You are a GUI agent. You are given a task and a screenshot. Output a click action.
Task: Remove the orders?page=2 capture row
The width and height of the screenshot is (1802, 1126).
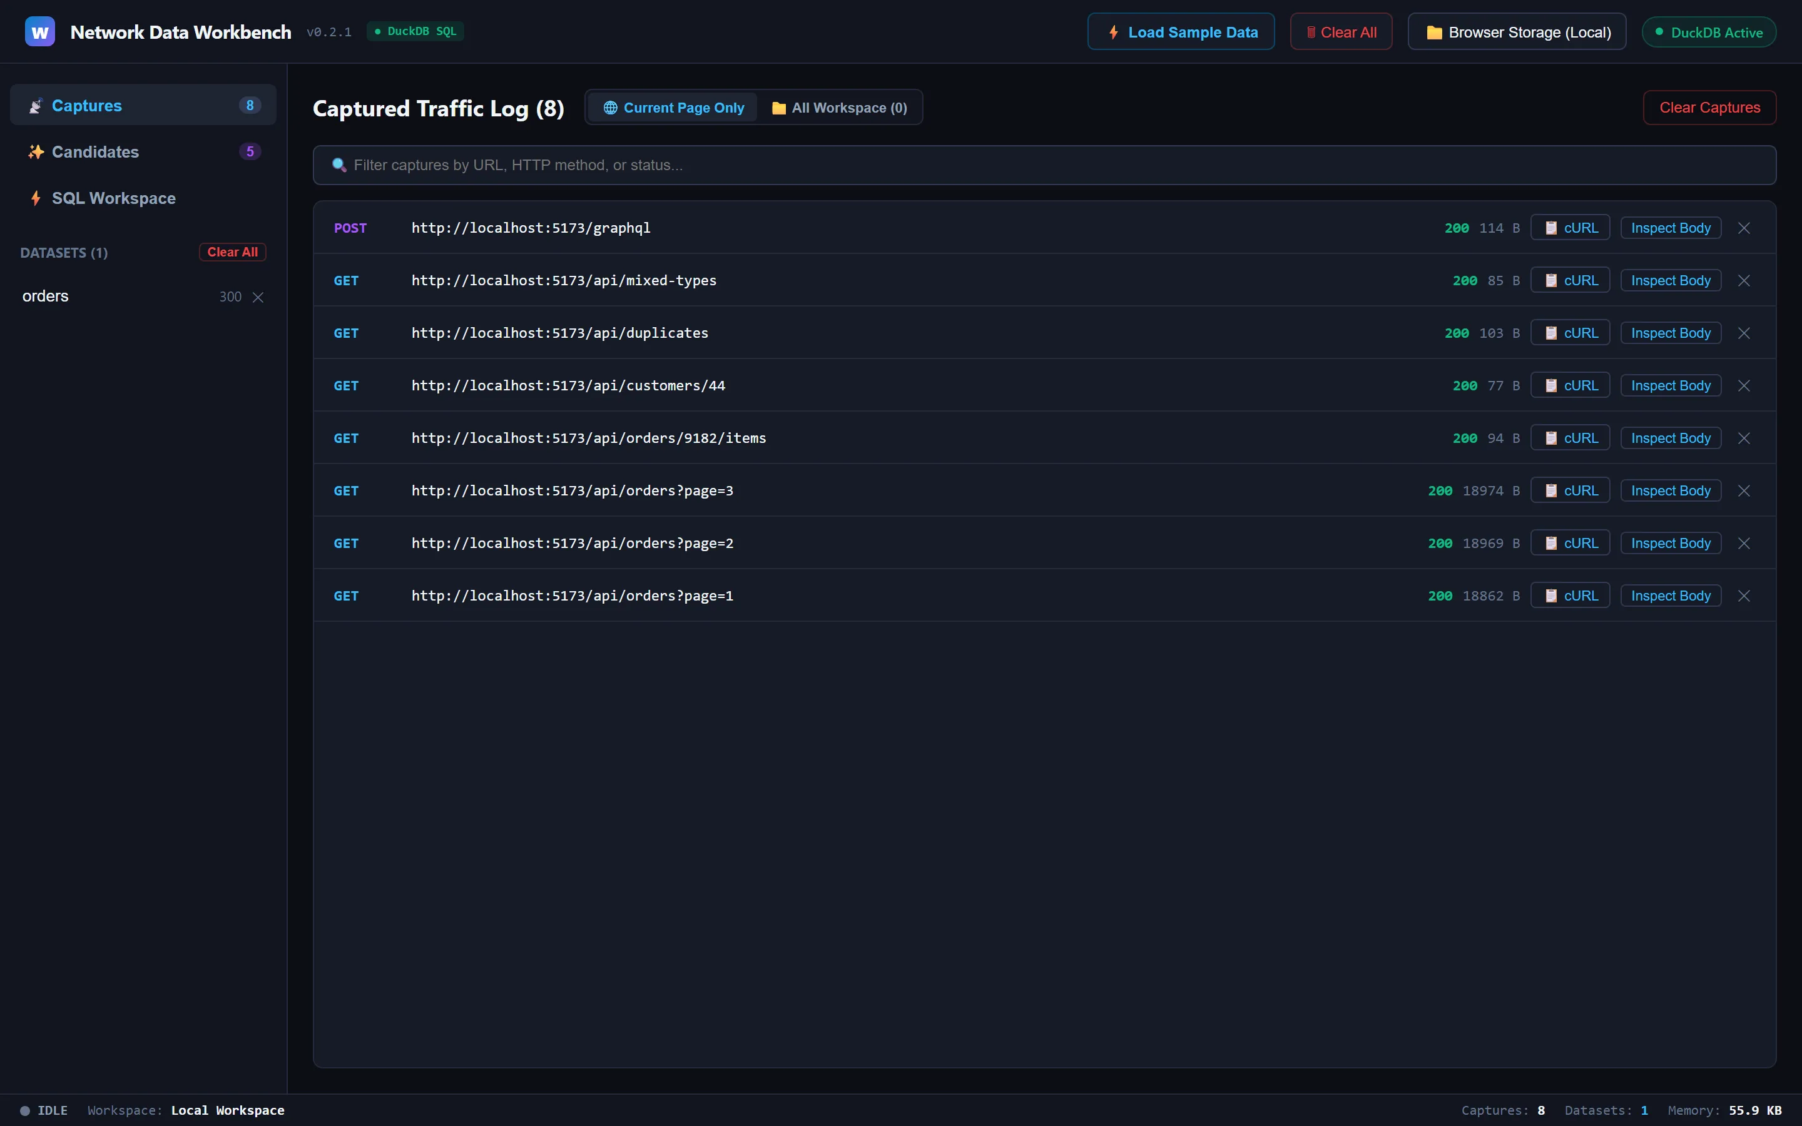pos(1744,544)
